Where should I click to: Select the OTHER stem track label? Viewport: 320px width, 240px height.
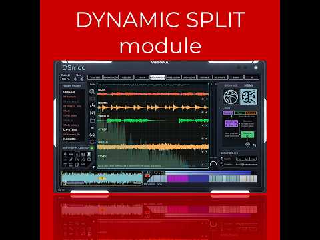click(103, 129)
